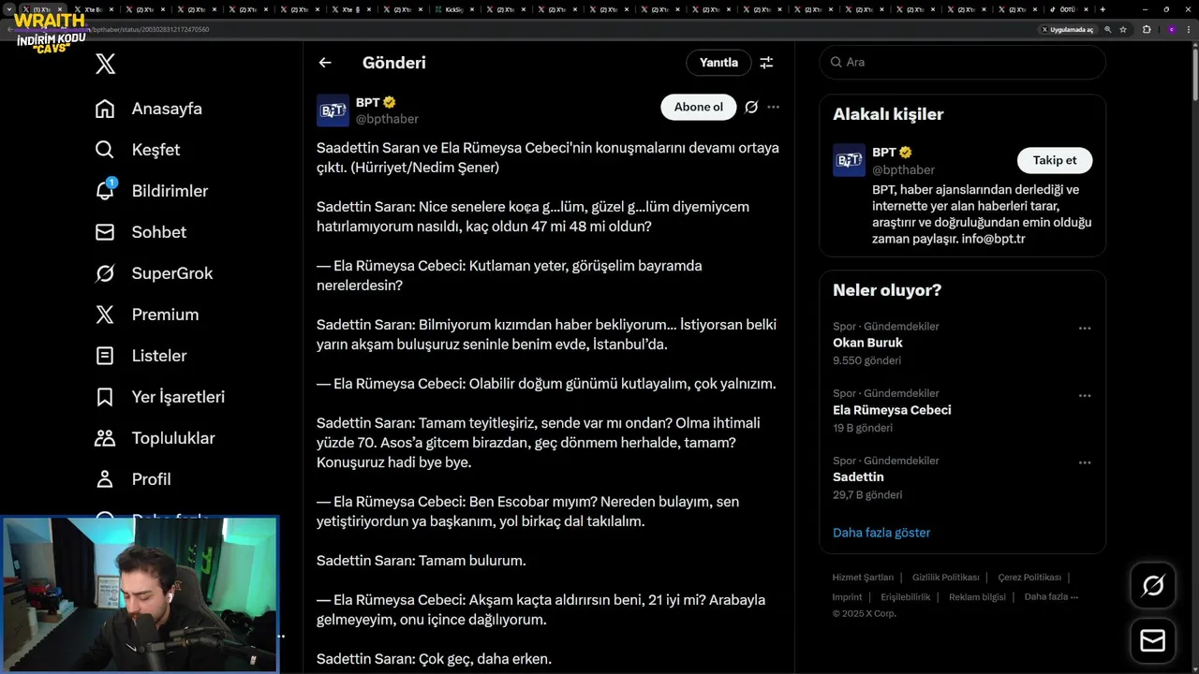Open more options for Ela Rümeysa Cebeci trend
Viewport: 1199px width, 674px height.
tap(1085, 396)
